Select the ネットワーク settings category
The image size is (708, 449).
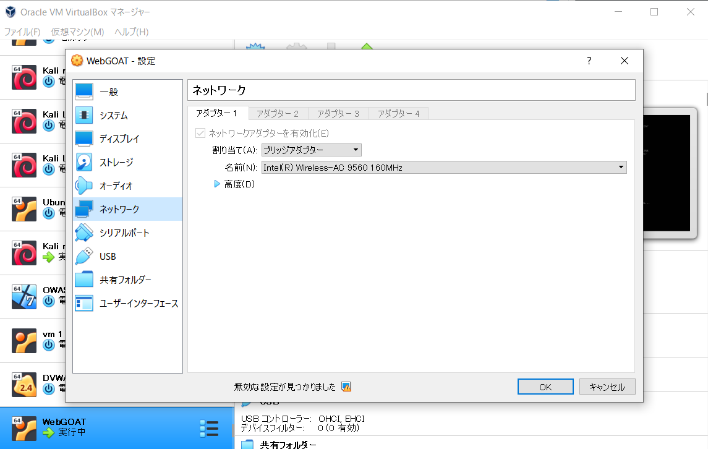[128, 209]
